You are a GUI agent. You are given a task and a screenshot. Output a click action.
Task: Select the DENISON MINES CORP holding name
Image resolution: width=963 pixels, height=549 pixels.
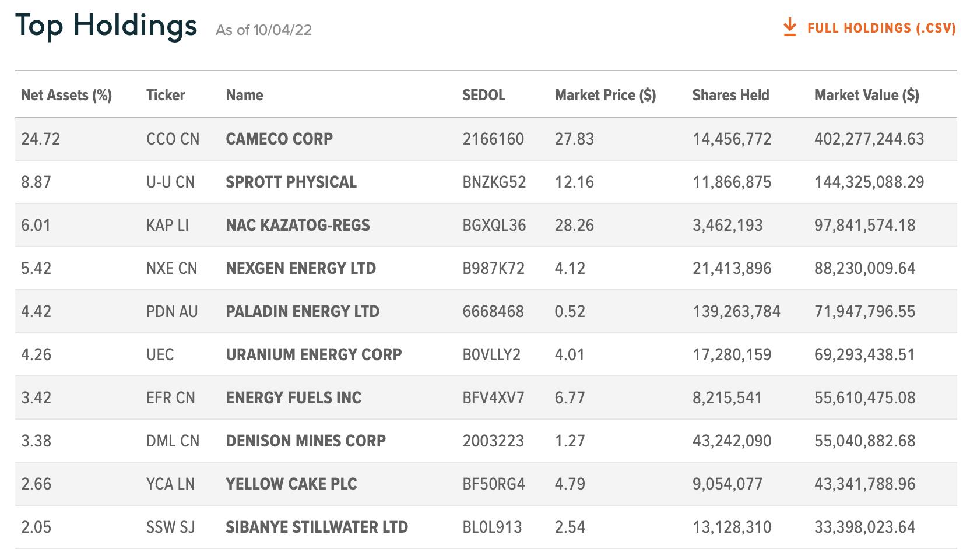pyautogui.click(x=306, y=441)
